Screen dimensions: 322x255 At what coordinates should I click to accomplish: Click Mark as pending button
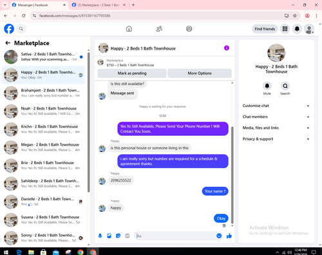point(132,73)
